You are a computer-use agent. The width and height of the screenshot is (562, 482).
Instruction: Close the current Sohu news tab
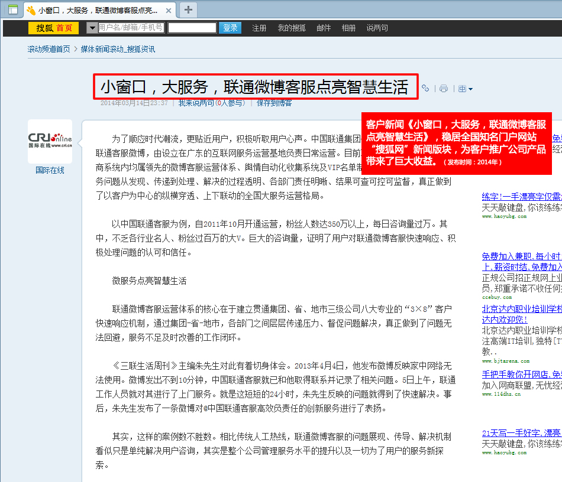pos(169,10)
